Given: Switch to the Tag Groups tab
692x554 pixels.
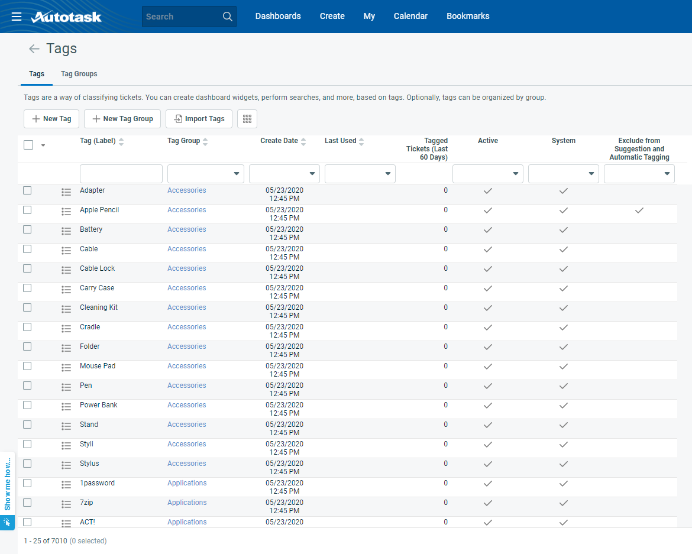Looking at the screenshot, I should [79, 73].
